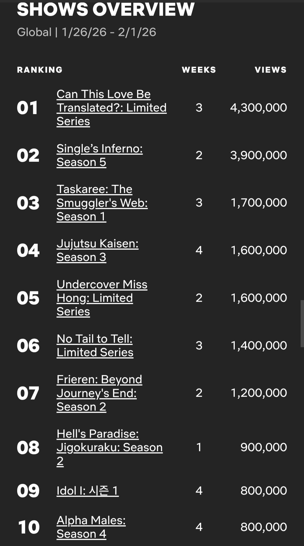Screen dimensions: 304x546
Task: Open Hell's Paradise: Jigokuraku Season 2 link
Action: [x=109, y=447]
